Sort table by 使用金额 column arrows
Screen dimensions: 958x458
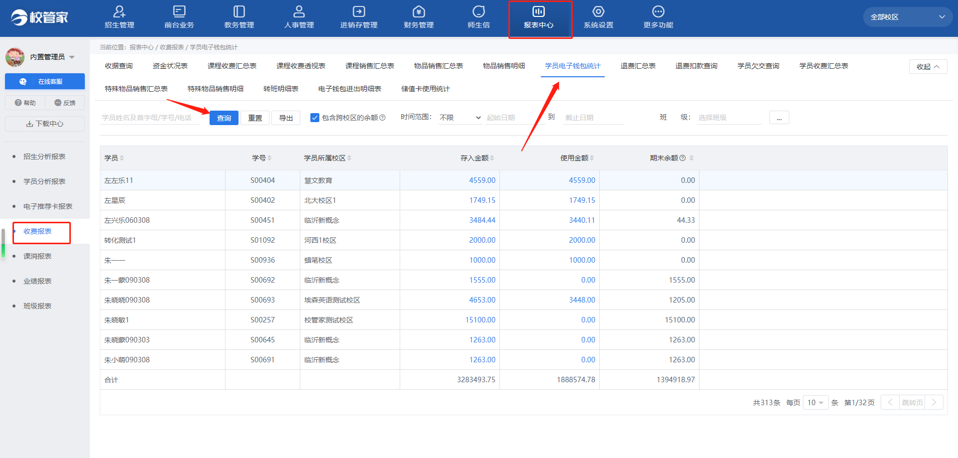click(x=592, y=158)
